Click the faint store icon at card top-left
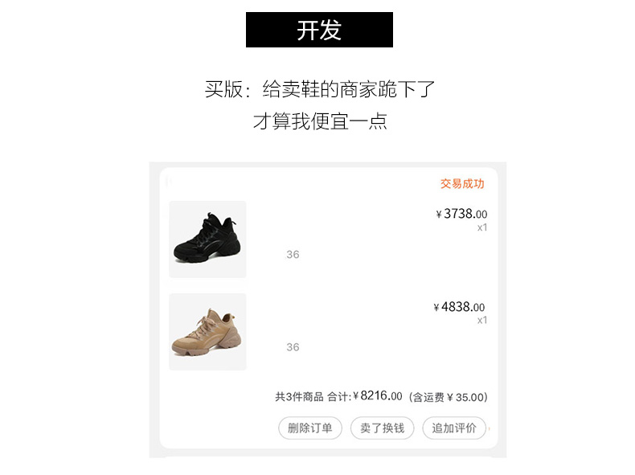 pyautogui.click(x=169, y=182)
